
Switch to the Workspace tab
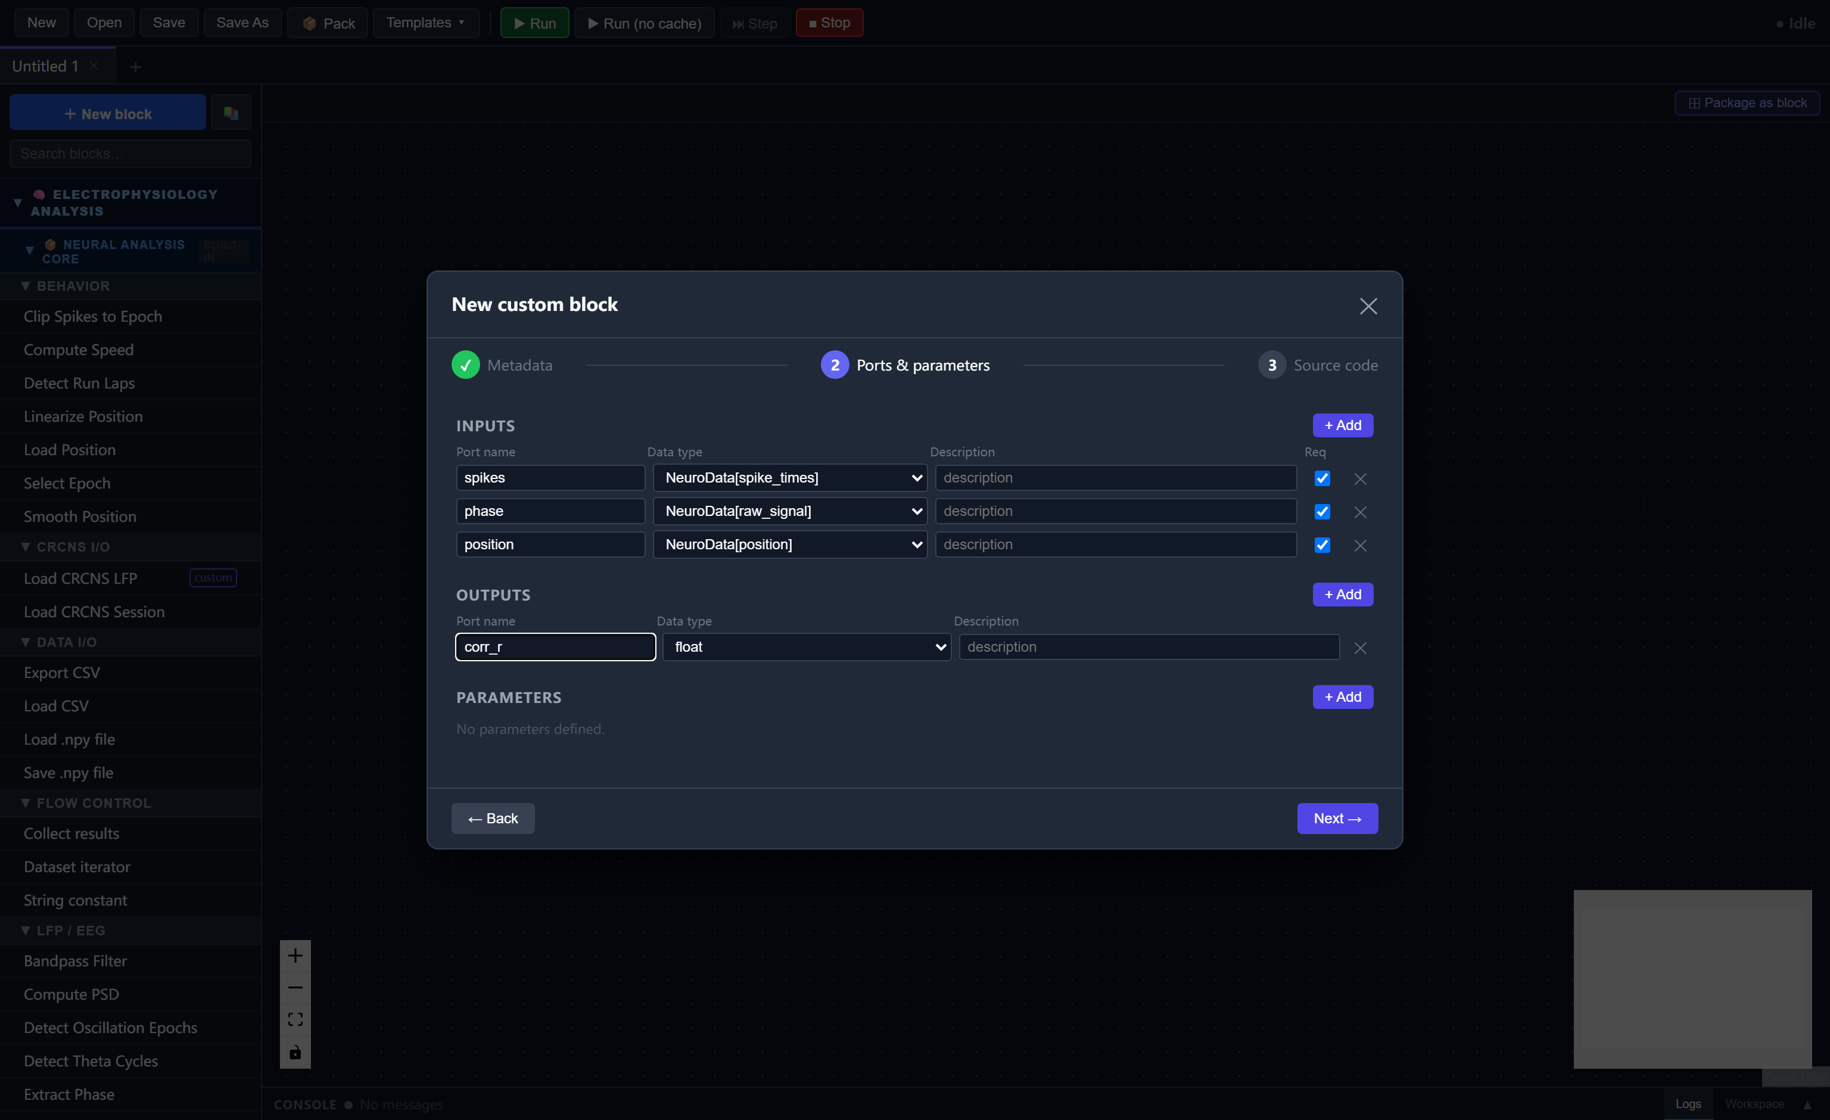pyautogui.click(x=1754, y=1104)
